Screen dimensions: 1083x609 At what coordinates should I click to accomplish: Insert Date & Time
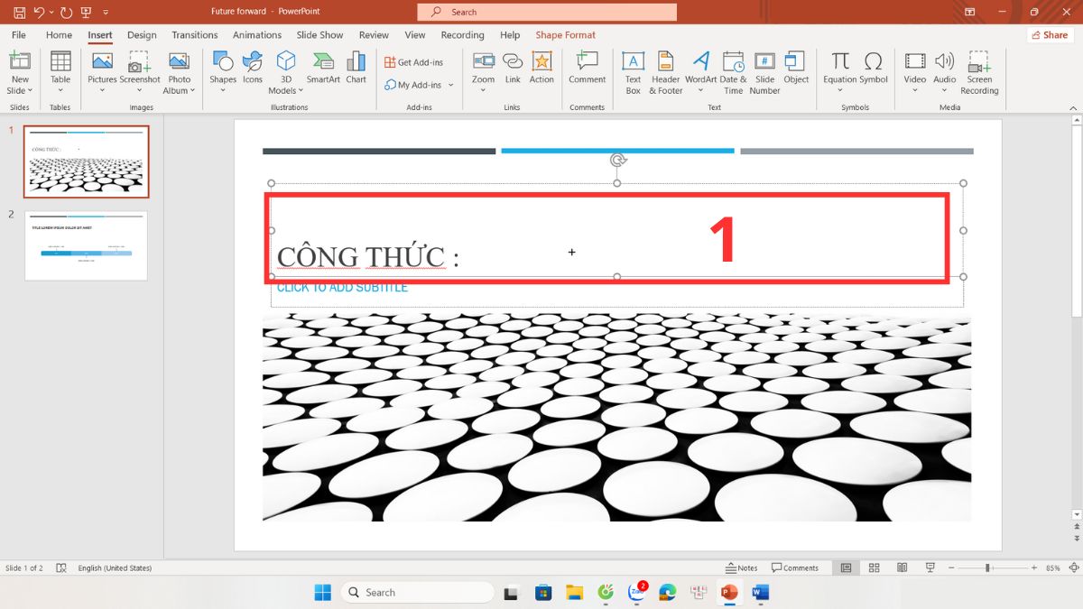click(x=734, y=72)
